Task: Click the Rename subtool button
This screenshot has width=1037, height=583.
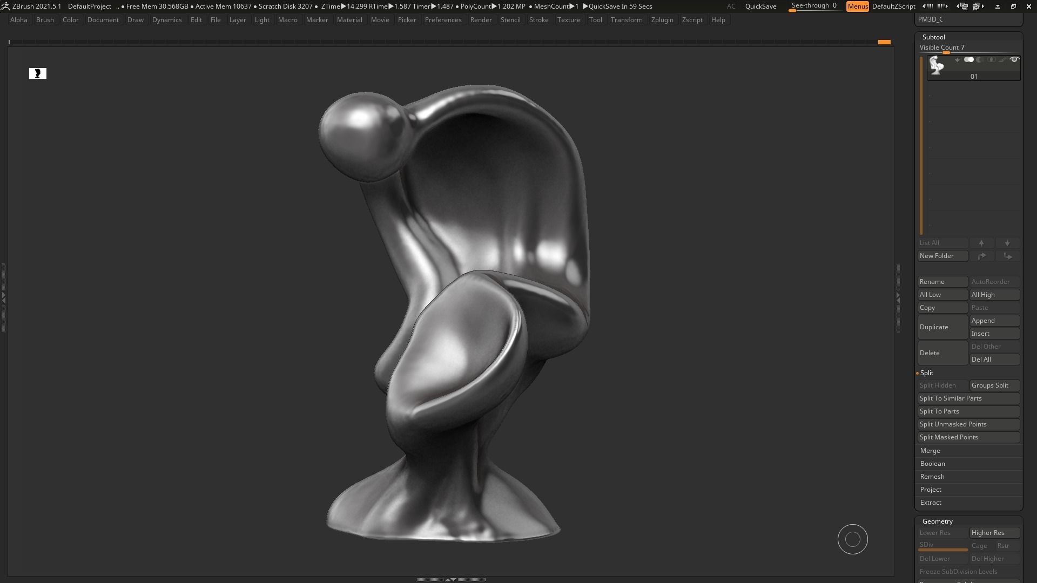Action: click(942, 282)
